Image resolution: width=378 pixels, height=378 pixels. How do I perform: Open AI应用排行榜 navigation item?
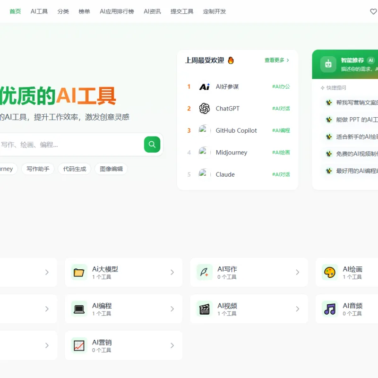[117, 11]
